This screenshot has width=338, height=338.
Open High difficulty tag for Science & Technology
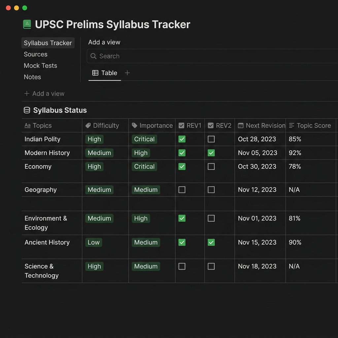pyautogui.click(x=94, y=266)
